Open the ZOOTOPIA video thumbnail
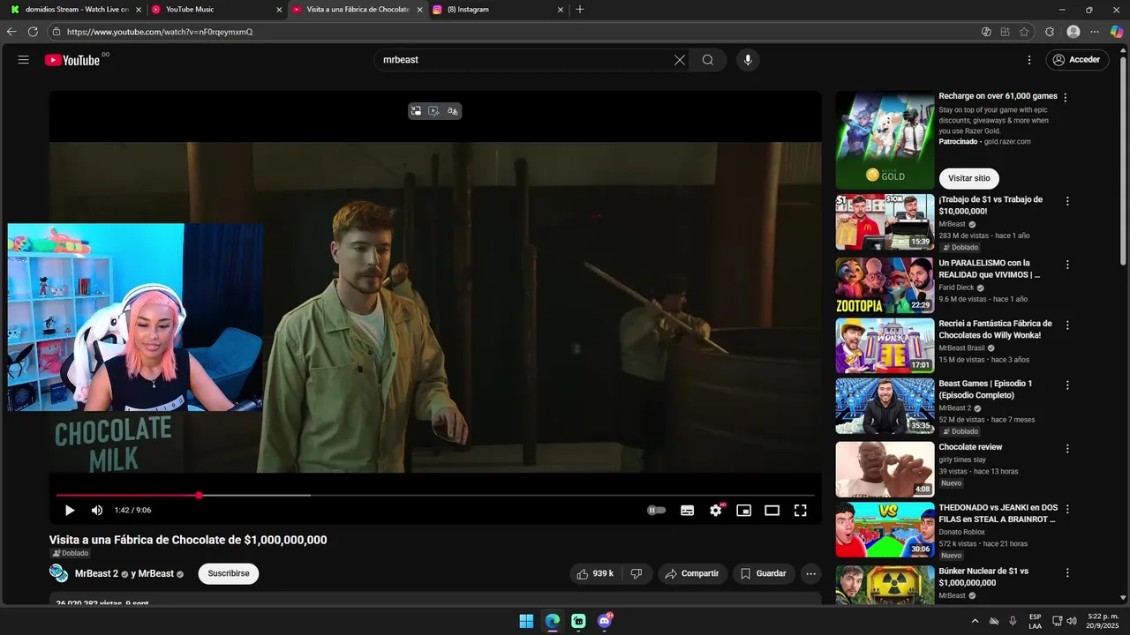The height and width of the screenshot is (635, 1130). 885,285
